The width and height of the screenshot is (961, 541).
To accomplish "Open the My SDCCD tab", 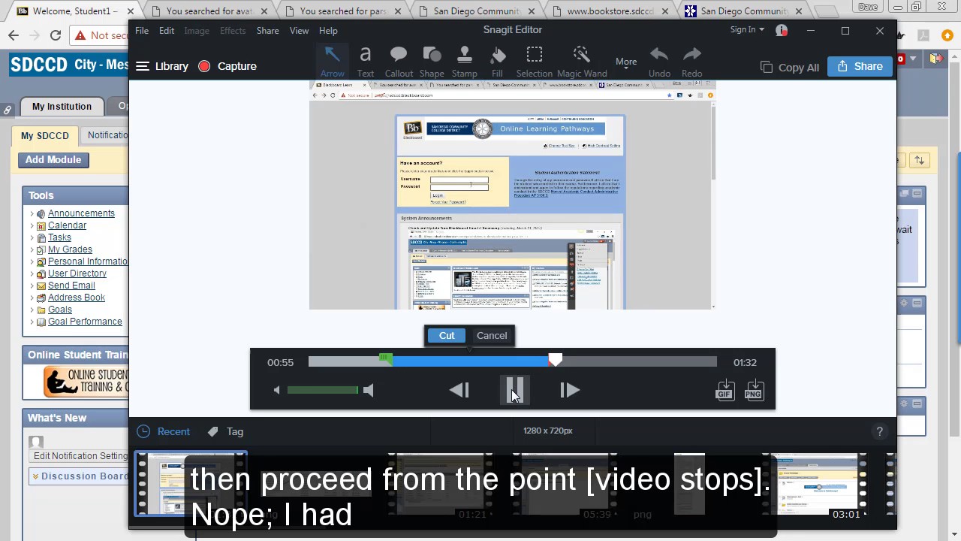I will point(45,136).
